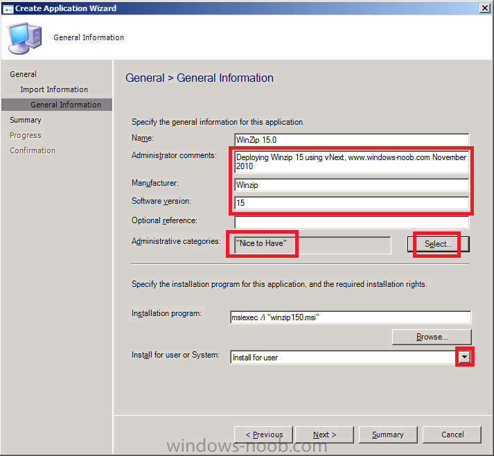
Task: Click the Administrative categories box
Action: 312,245
